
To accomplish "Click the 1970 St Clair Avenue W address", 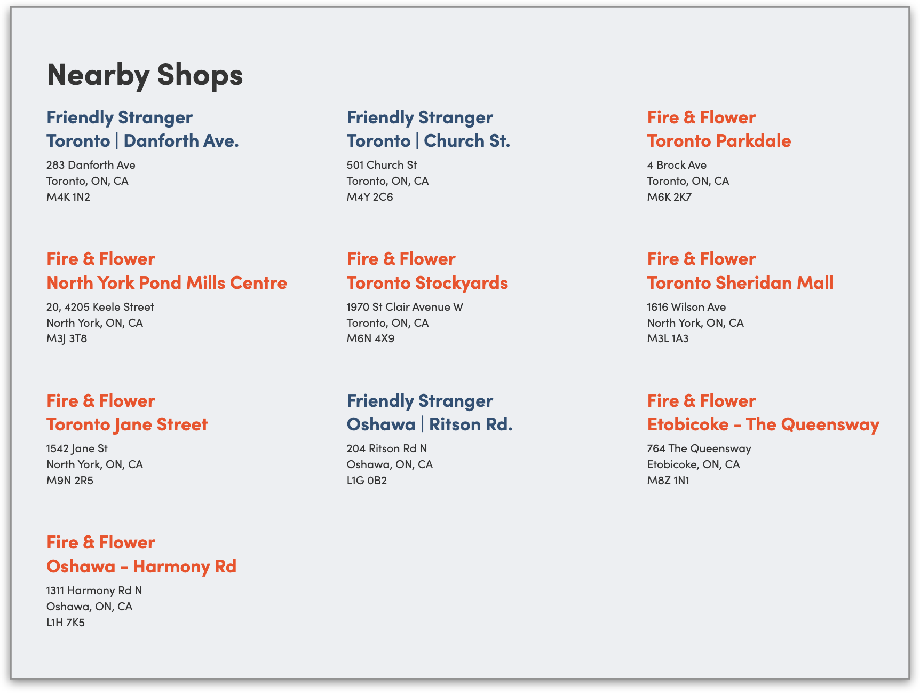I will (x=405, y=307).
